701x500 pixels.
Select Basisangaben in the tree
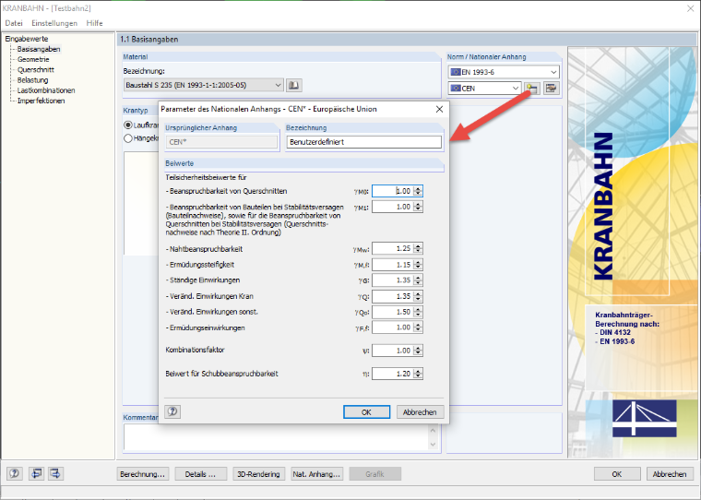(39, 49)
